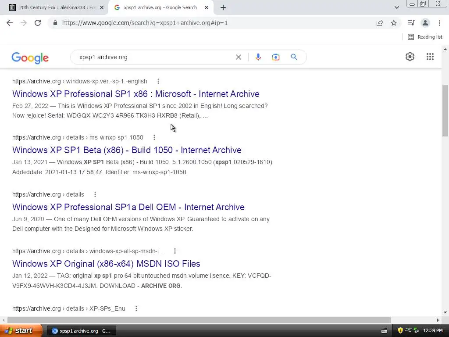Click the 12:39 PM taskbar clock
449x337 pixels.
click(x=433, y=331)
